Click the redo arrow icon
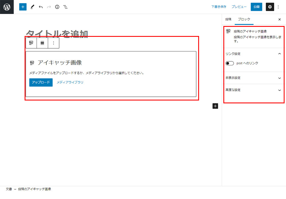 tap(49, 7)
